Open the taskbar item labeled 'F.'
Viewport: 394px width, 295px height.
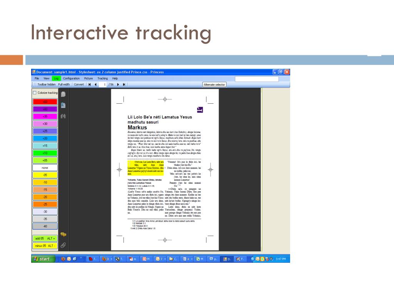[x=239, y=259]
